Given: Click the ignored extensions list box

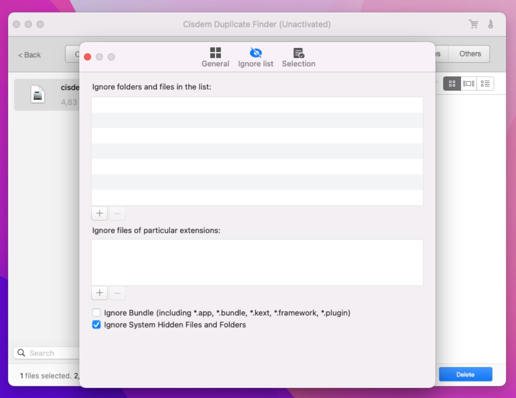Looking at the screenshot, I should pos(258,262).
